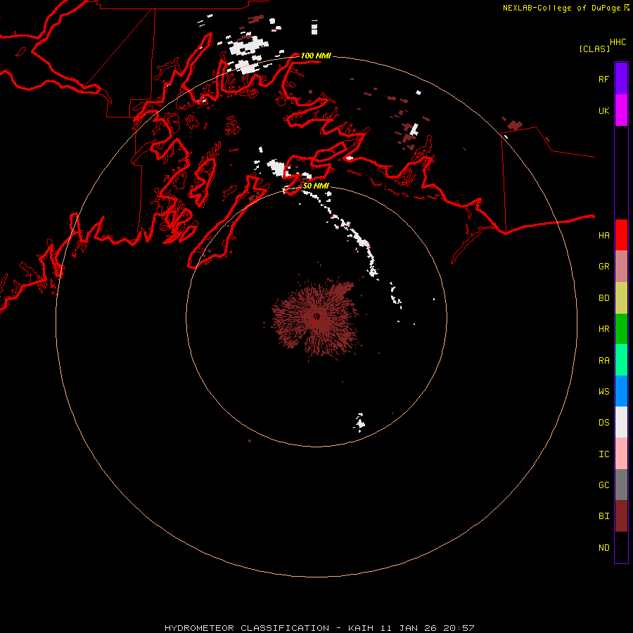Click the NEXLAB-College of DuPage credit text

click(561, 8)
